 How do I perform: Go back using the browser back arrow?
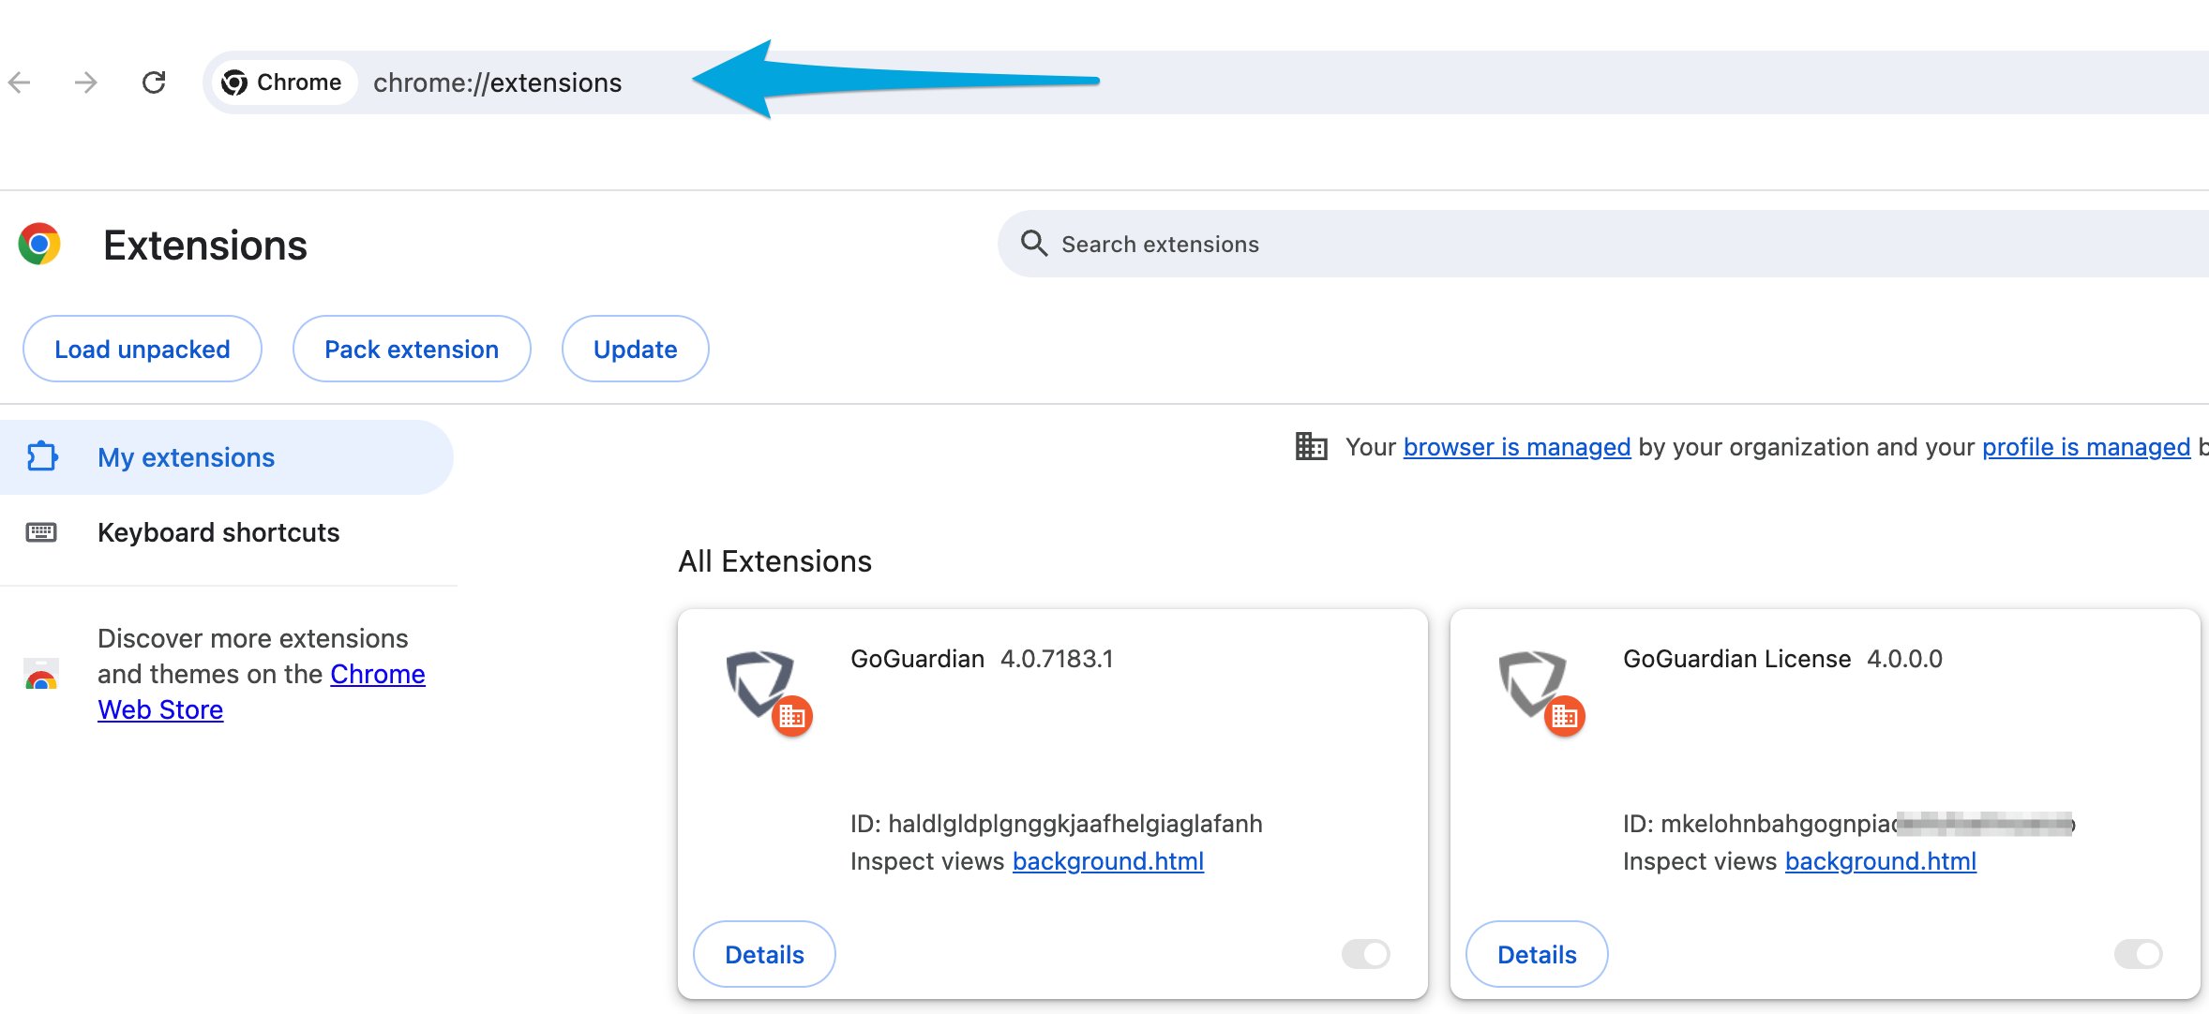[x=20, y=82]
